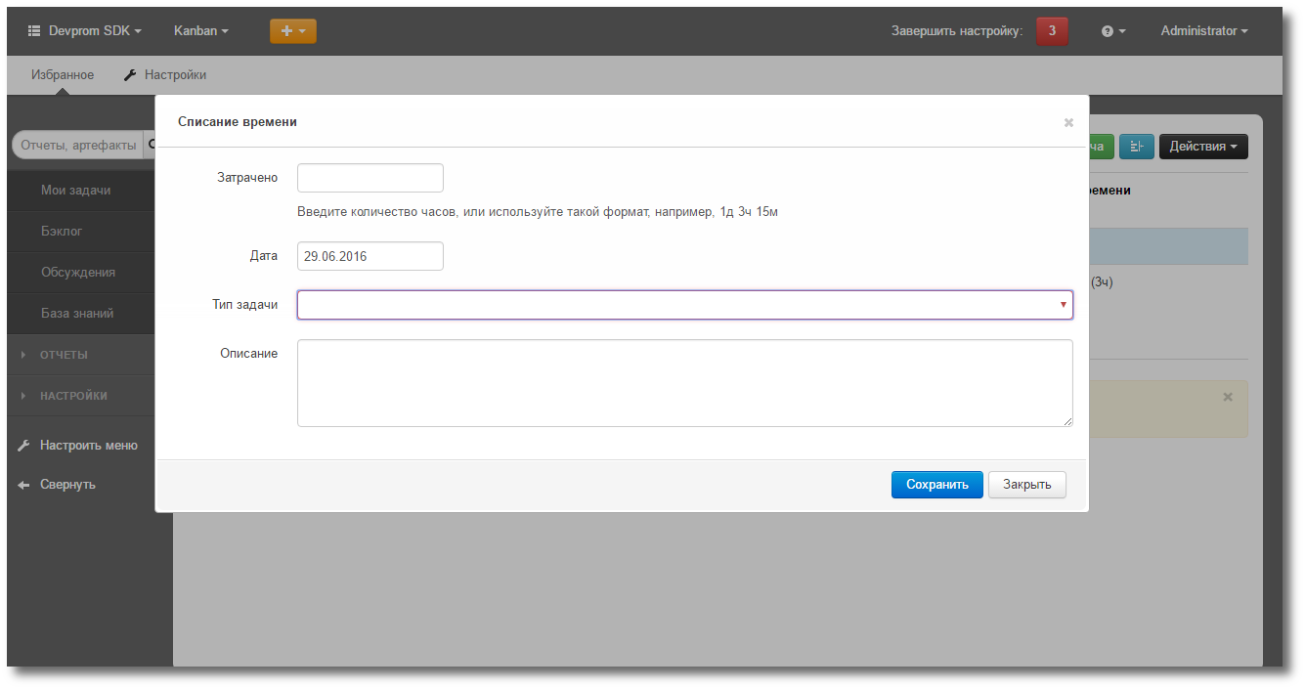
Task: Click into the Описание text area
Action: click(685, 383)
